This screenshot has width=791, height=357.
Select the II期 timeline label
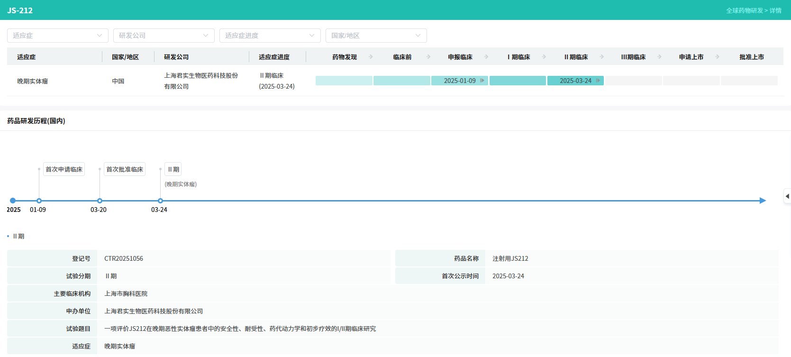point(173,169)
